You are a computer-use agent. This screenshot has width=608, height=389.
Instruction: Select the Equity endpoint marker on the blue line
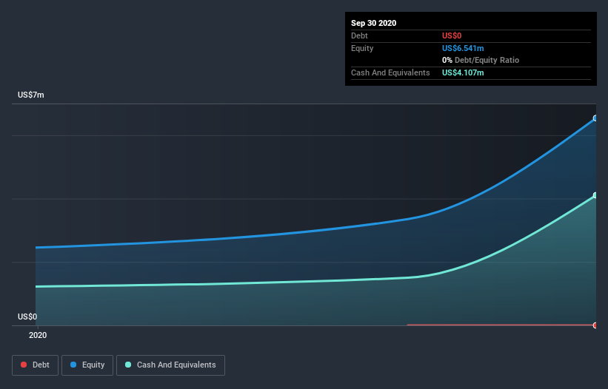[x=595, y=118]
